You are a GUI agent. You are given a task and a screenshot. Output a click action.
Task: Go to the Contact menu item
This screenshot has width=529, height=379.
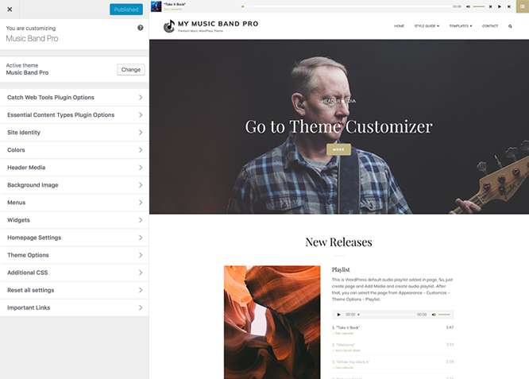coord(490,26)
